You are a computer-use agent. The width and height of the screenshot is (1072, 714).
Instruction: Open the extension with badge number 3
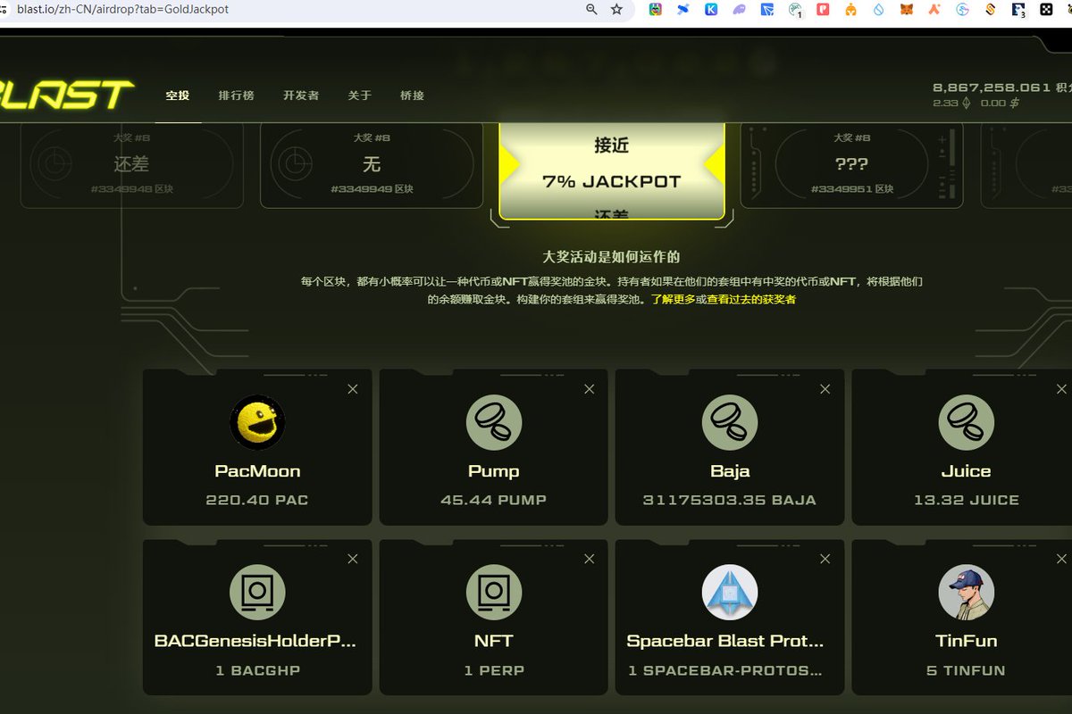pyautogui.click(x=1018, y=11)
